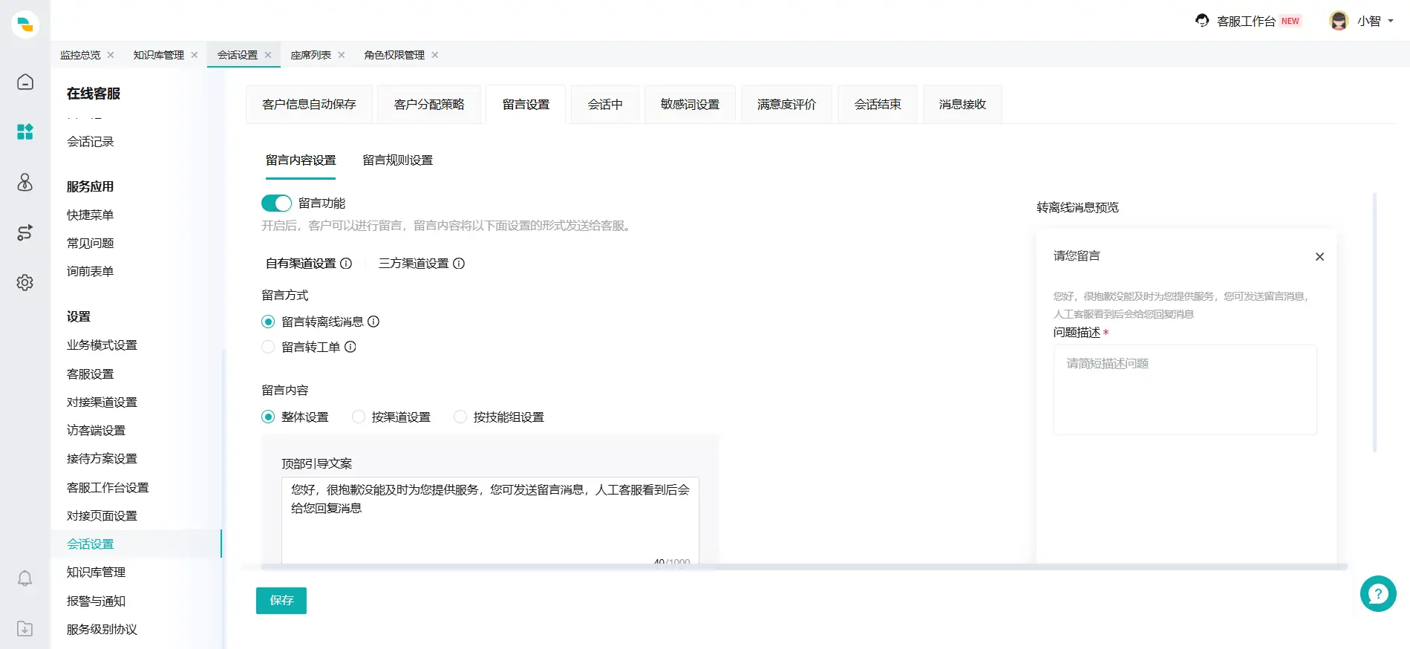This screenshot has width=1410, height=649.
Task: Open 报警与通知 in sidebar menu
Action: [x=96, y=601]
